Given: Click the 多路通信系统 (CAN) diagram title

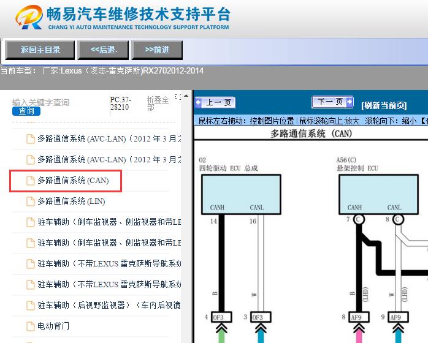Looking at the screenshot, I should pos(311,134).
